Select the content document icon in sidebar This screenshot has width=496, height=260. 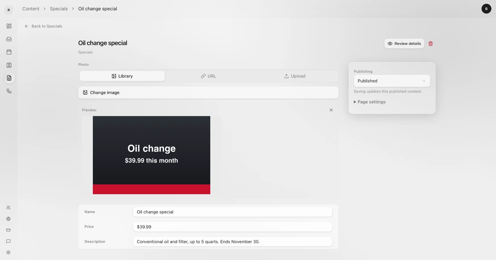[x=9, y=78]
